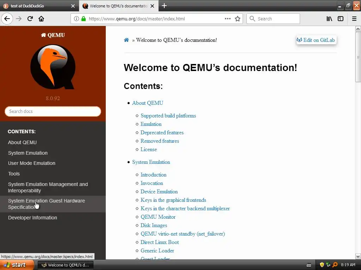Click the keyboard icon in taskbar
This screenshot has width=361, height=270.
click(x=309, y=265)
